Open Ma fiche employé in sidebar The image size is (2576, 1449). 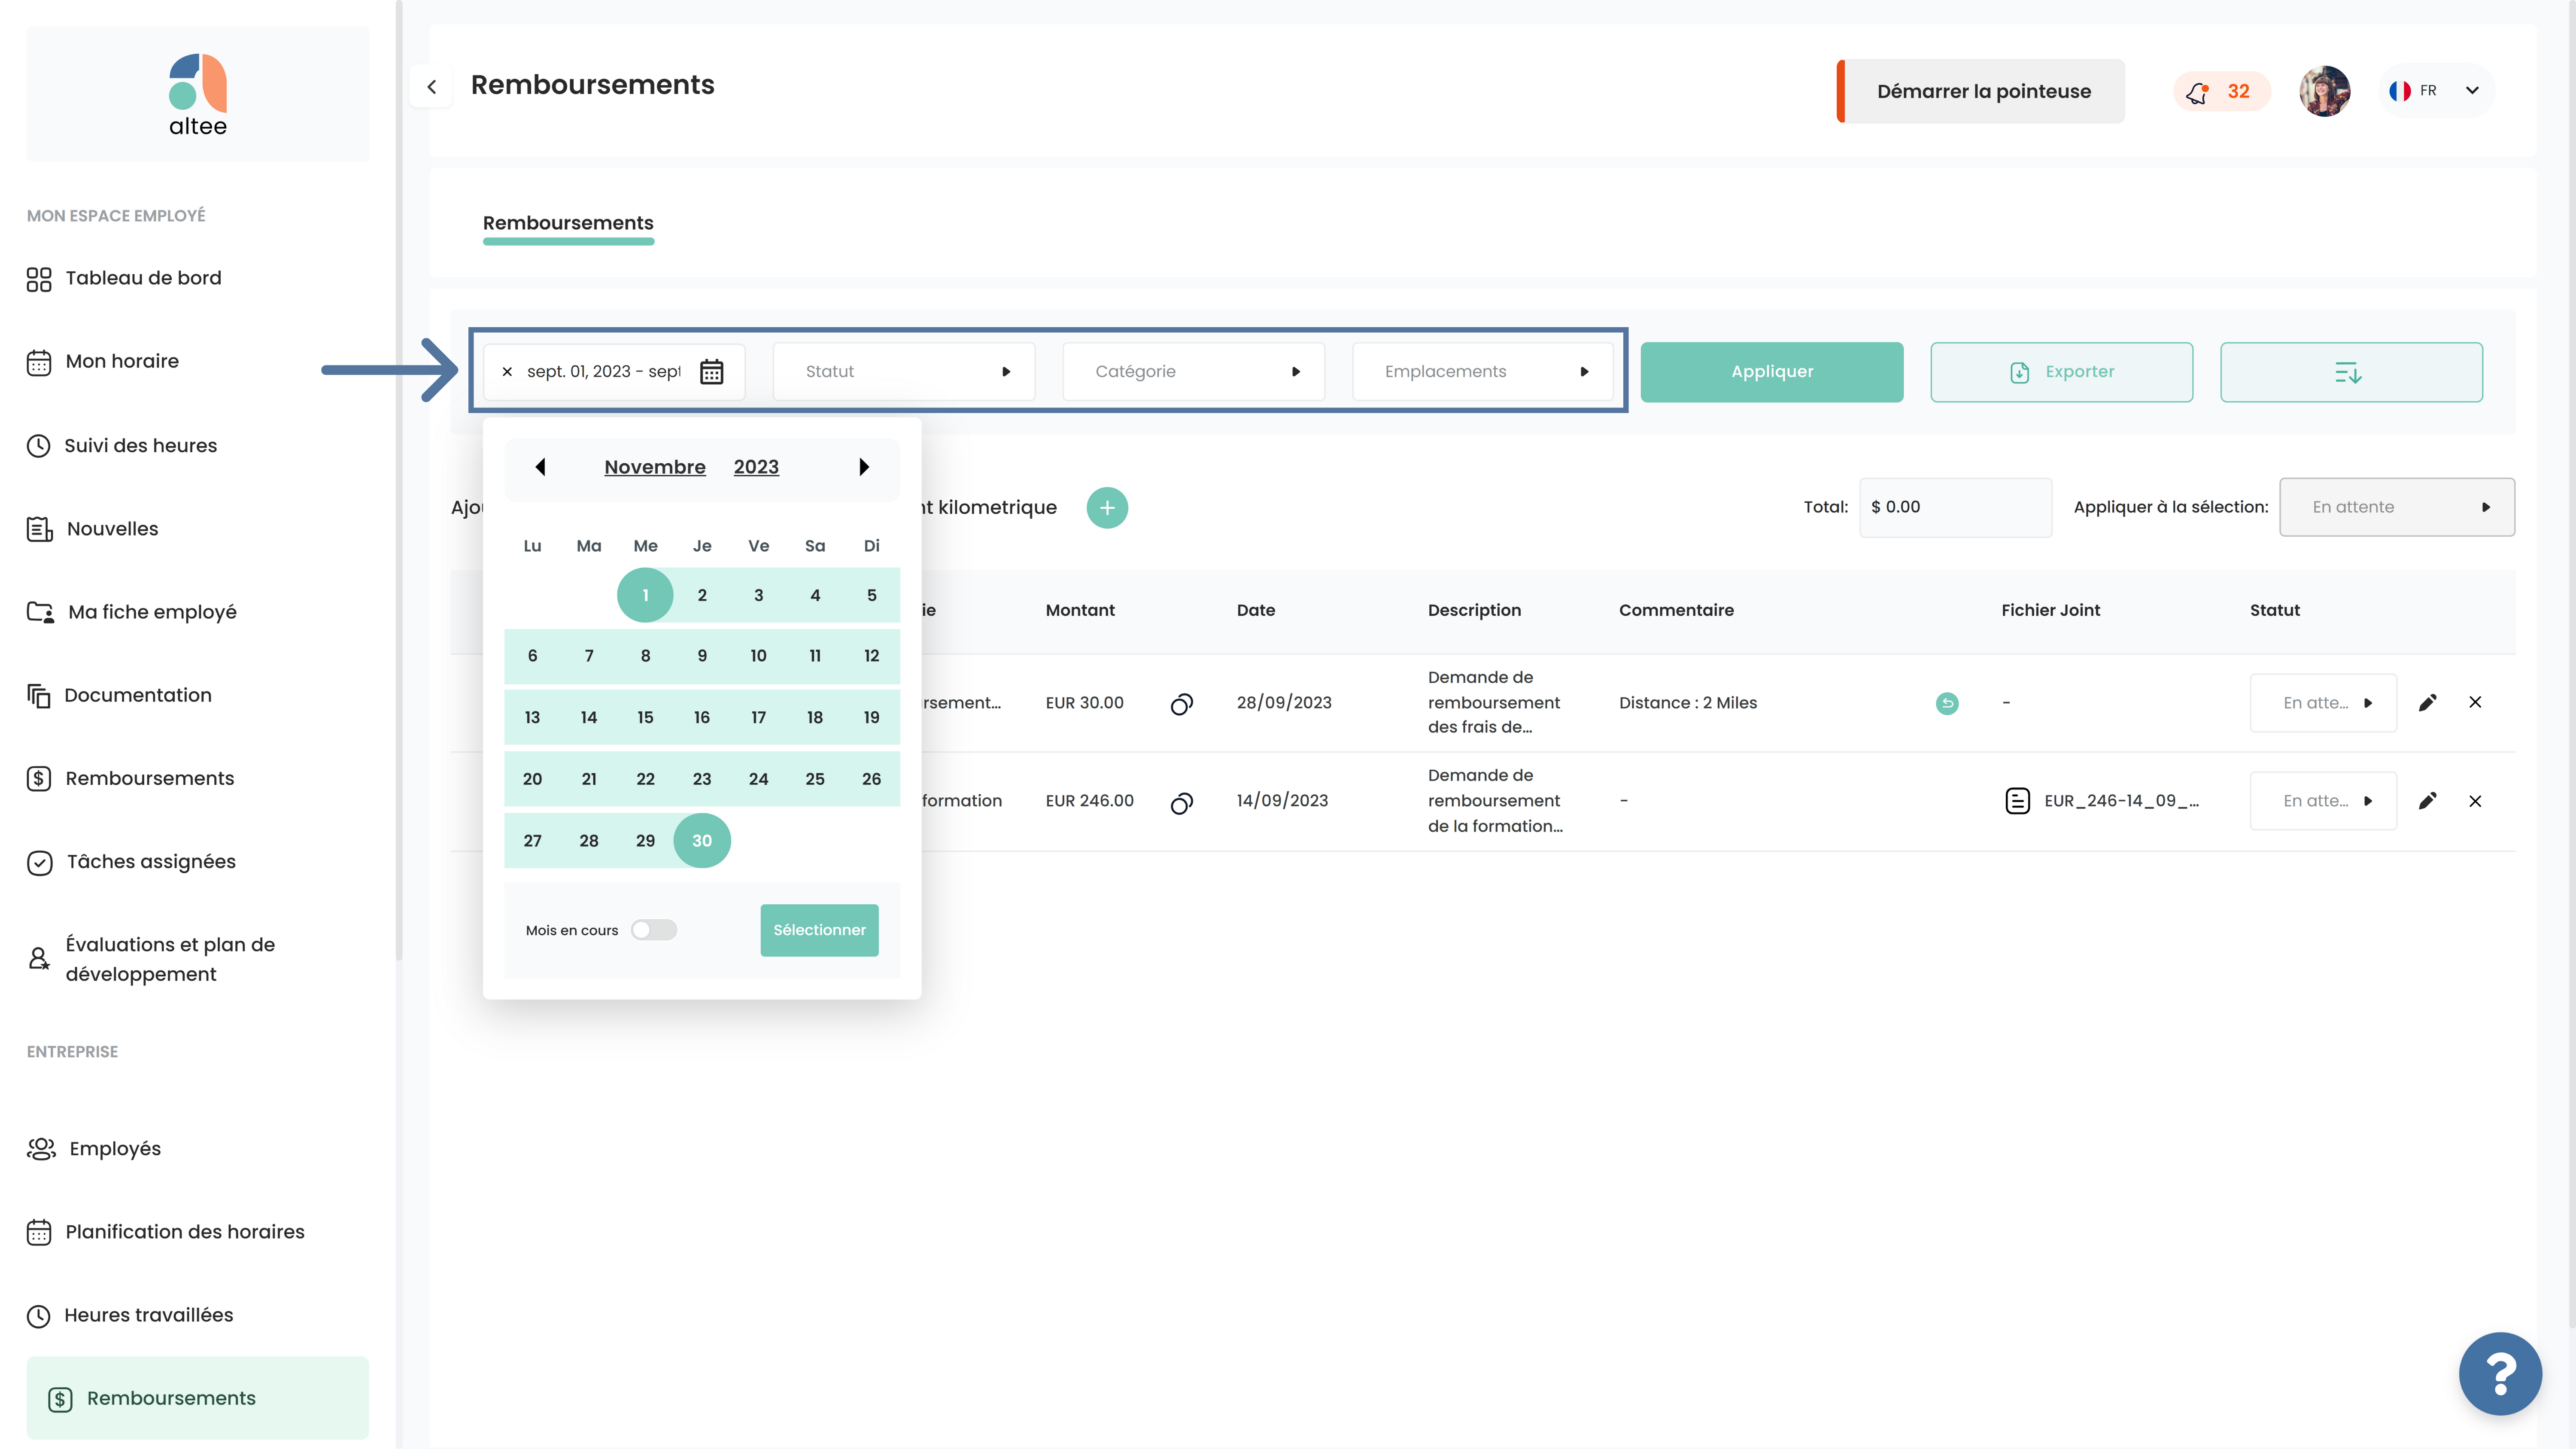click(x=132, y=612)
